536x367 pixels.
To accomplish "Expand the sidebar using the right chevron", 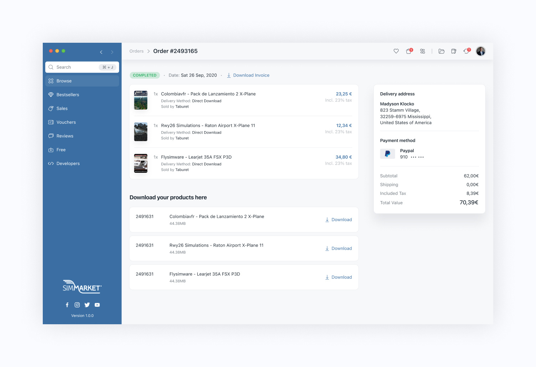I will pyautogui.click(x=112, y=52).
